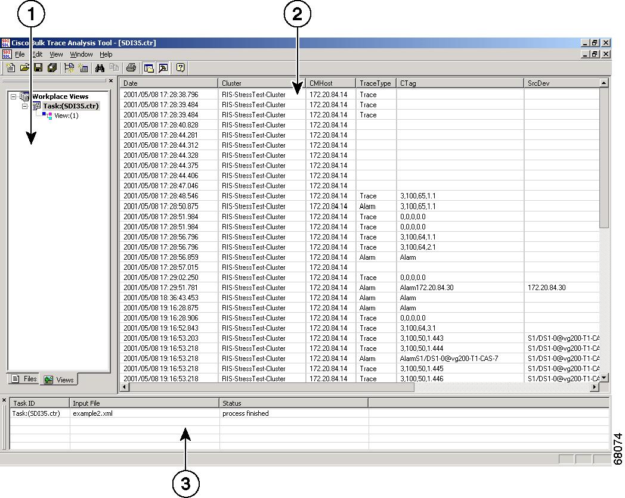Click the View:(1) node icon
Image resolution: width=625 pixels, height=498 pixels.
(47, 116)
